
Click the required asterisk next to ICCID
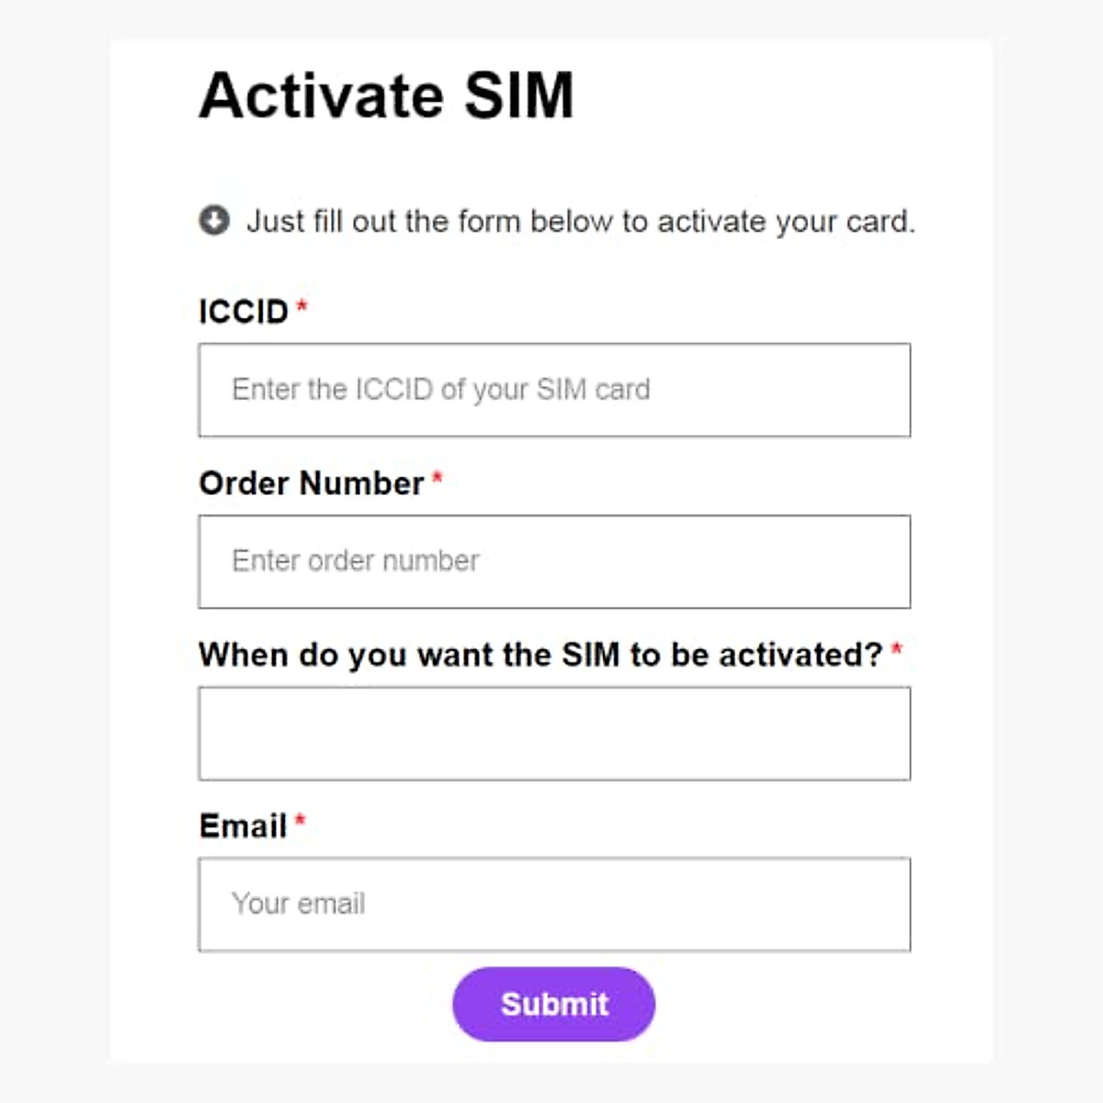coord(303,306)
